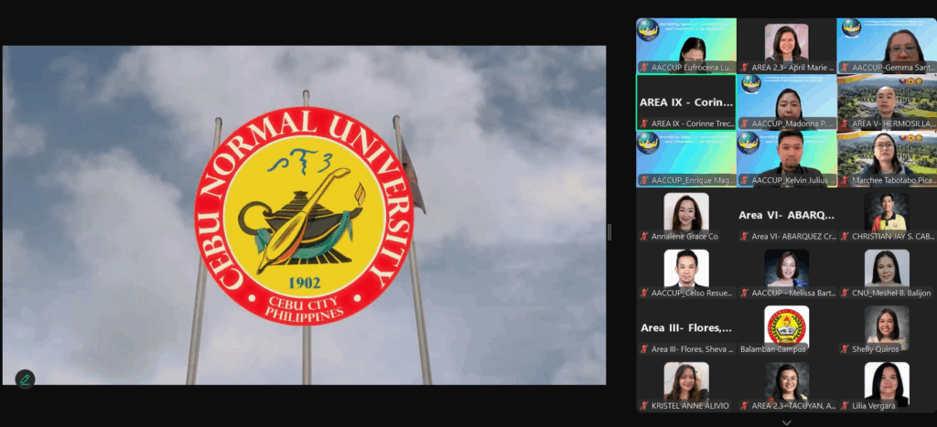Click muted mic icon of Area III- Flores, Sheva
The image size is (937, 427).
click(644, 349)
